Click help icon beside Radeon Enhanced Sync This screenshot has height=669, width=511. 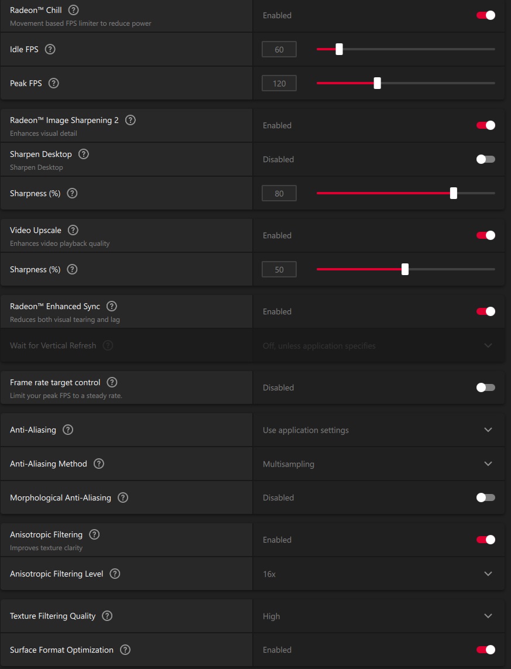point(112,306)
